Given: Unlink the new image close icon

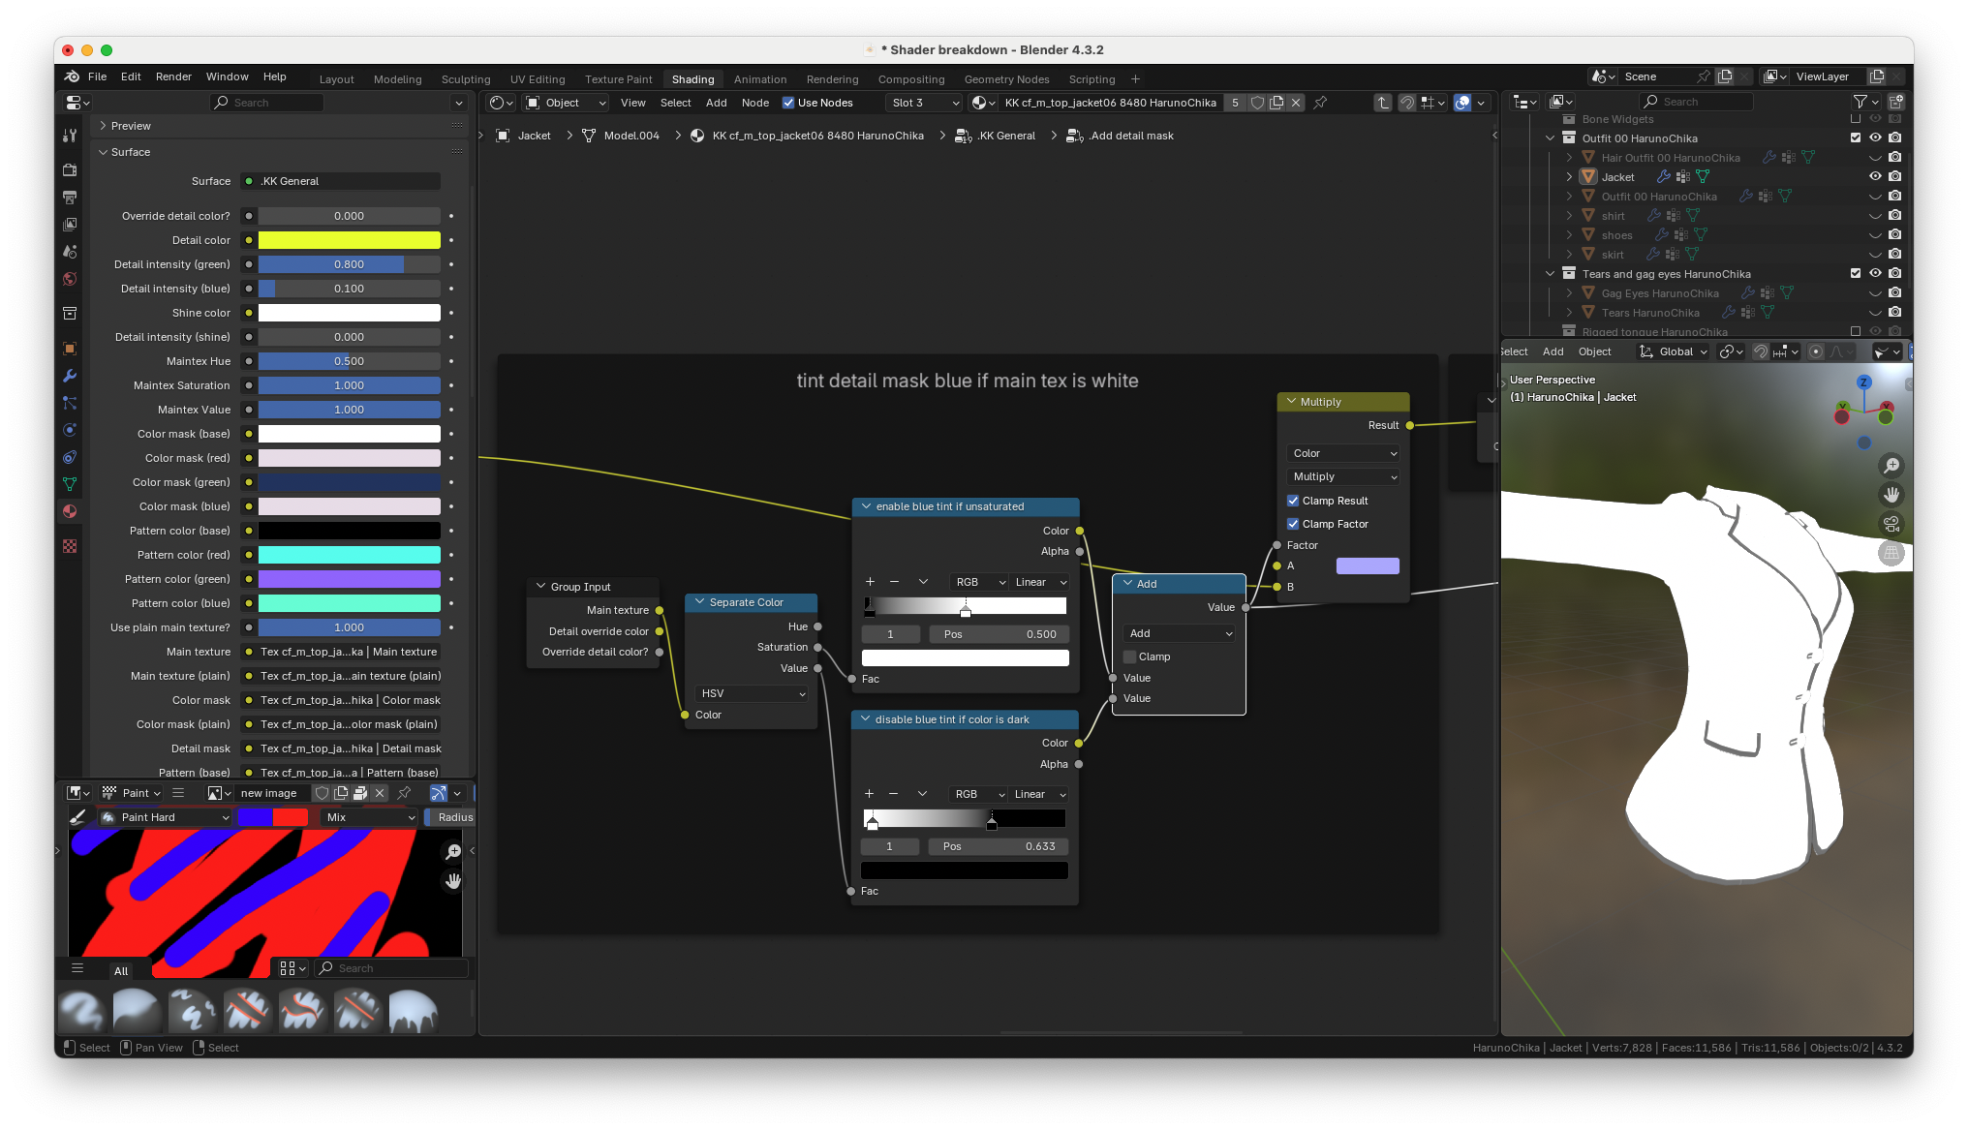Looking at the screenshot, I should click(x=380, y=793).
